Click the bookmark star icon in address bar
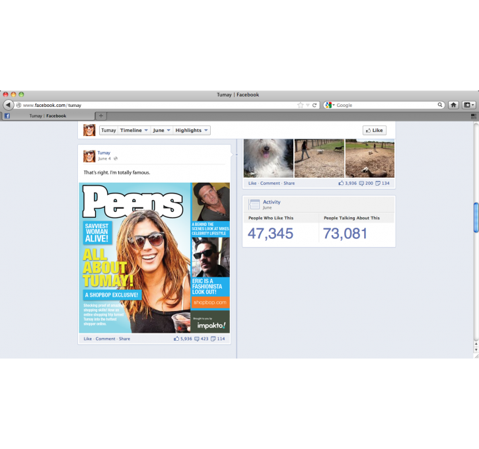The width and height of the screenshot is (479, 449). (x=301, y=105)
